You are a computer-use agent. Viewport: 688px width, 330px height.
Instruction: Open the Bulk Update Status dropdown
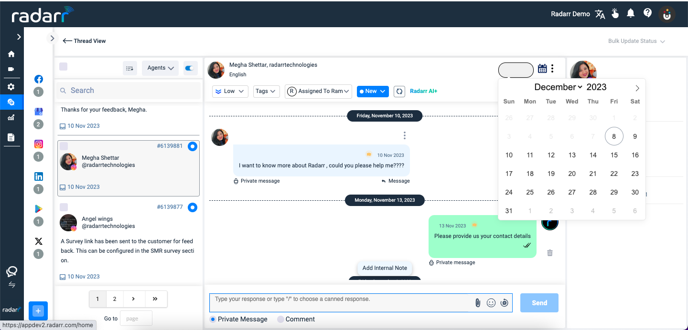(636, 41)
